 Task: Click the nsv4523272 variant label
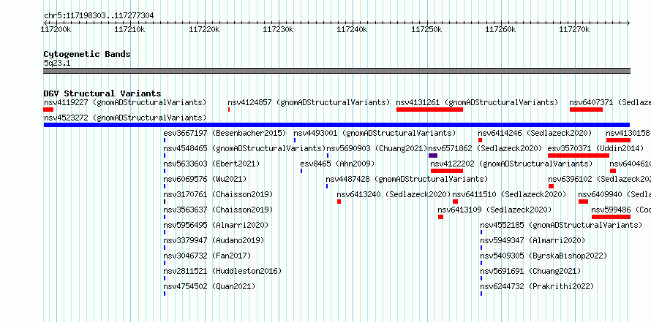coord(124,118)
